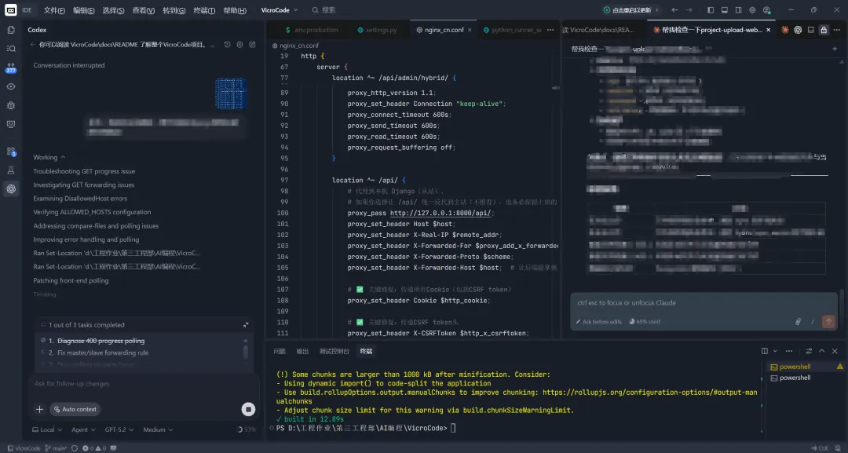Open the GPT-5.2 model dropdown
Image resolution: width=848 pixels, height=453 pixels.
coord(119,429)
